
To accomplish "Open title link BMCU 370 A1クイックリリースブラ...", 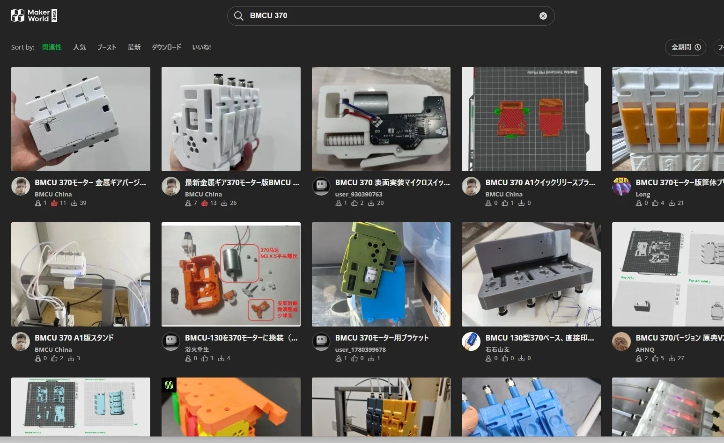I will coord(540,183).
